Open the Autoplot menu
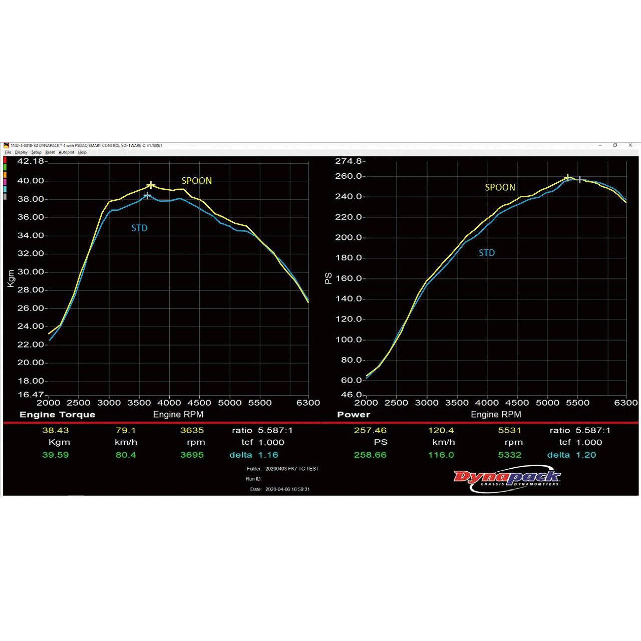This screenshot has height=641, width=641. coord(66,152)
